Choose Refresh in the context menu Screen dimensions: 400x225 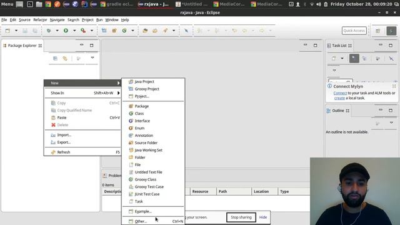(x=82, y=152)
